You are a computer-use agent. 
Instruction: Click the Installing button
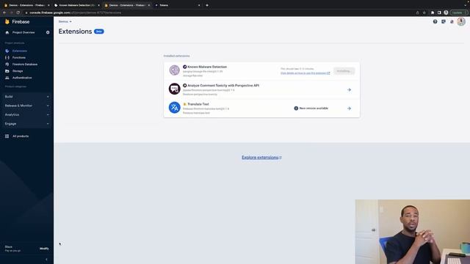click(344, 71)
